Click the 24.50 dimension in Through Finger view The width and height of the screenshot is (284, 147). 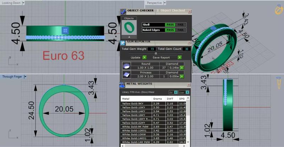point(32,110)
